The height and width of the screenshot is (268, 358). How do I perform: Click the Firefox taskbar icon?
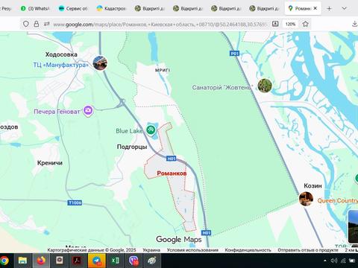coord(41,261)
